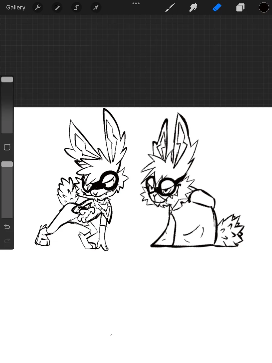
Task: Undo the last stroke
Action: [7, 227]
